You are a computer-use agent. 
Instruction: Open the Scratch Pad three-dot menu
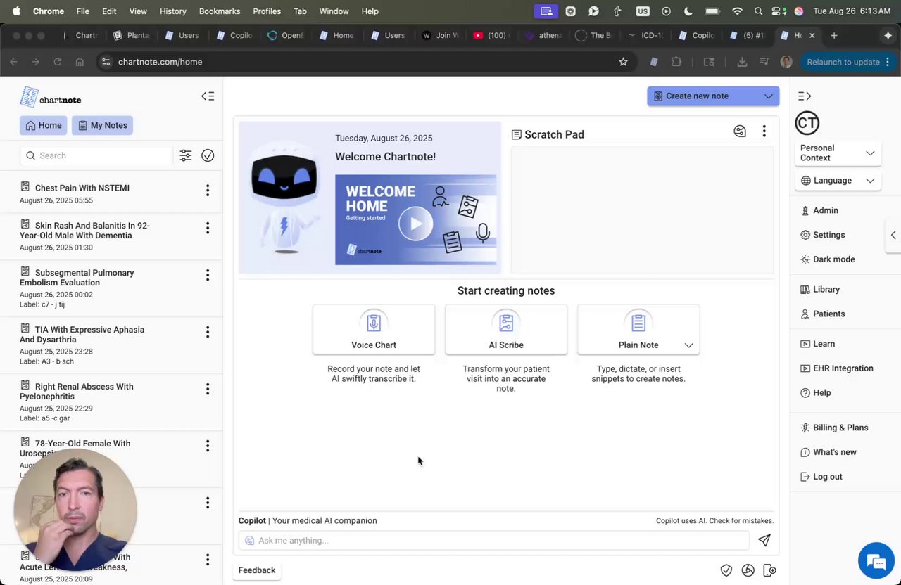click(764, 131)
